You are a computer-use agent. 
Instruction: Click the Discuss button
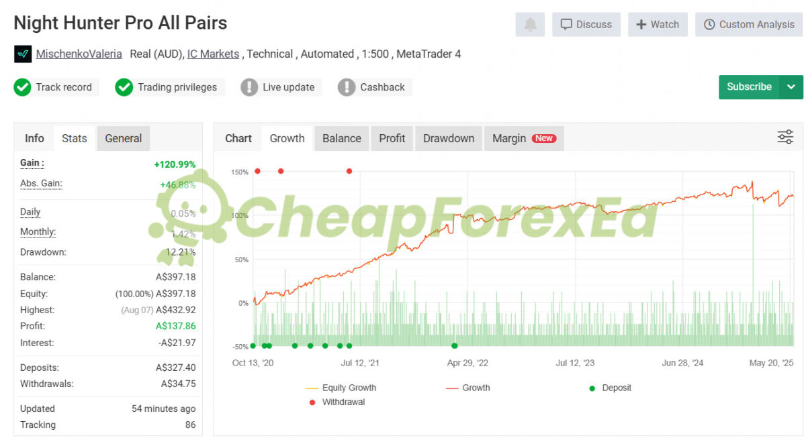(586, 24)
